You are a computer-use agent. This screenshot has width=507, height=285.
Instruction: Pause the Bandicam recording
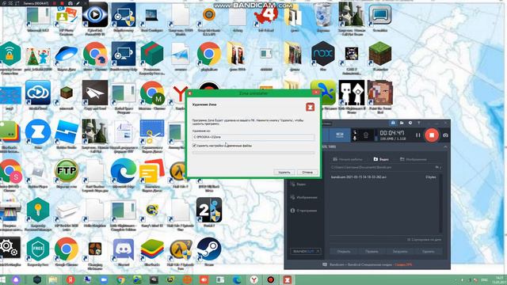(418, 135)
